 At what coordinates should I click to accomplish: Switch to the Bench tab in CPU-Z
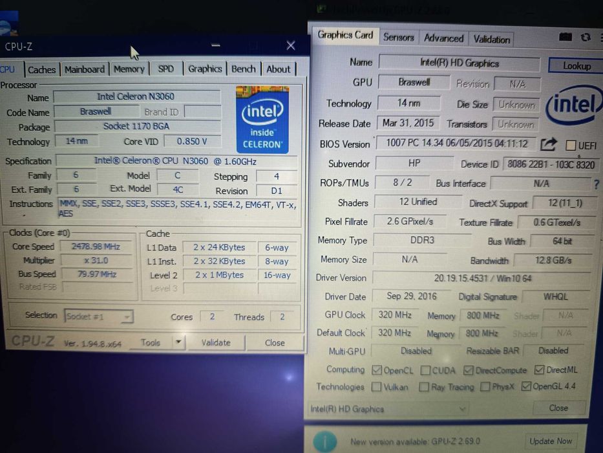point(244,69)
